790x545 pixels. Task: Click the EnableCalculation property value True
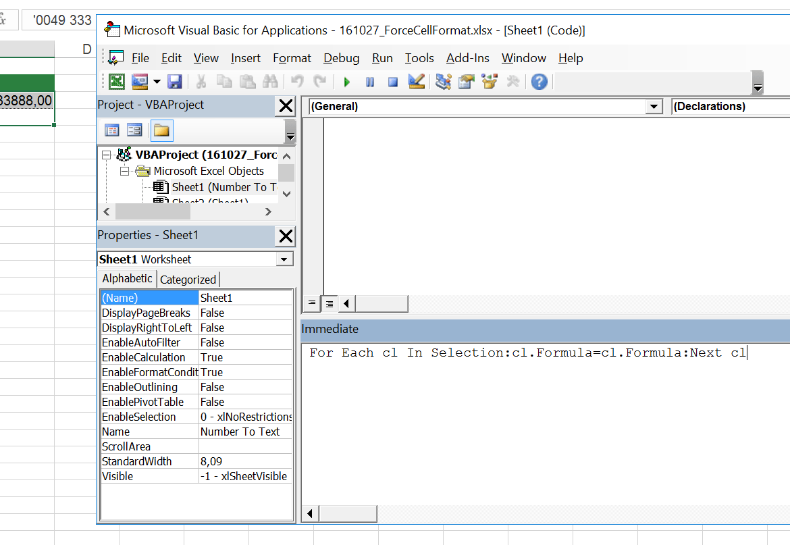(245, 358)
